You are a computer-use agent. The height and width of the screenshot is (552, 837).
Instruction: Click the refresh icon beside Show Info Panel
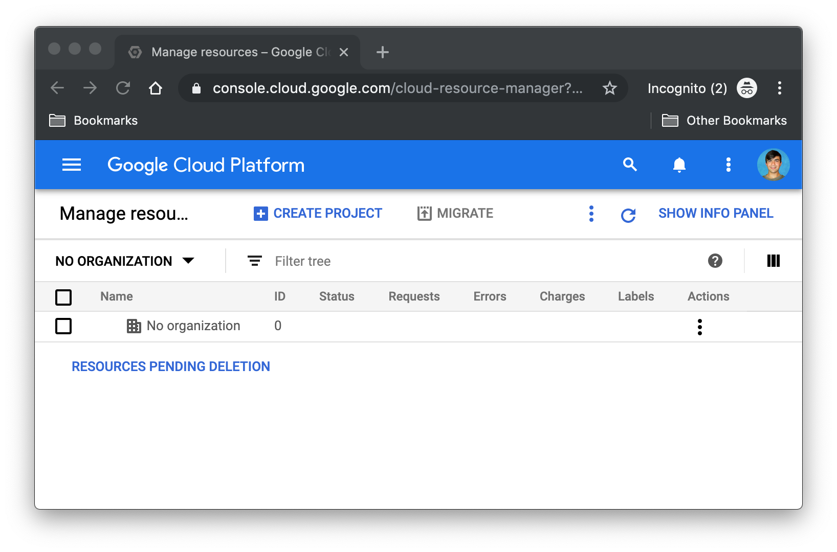point(628,215)
